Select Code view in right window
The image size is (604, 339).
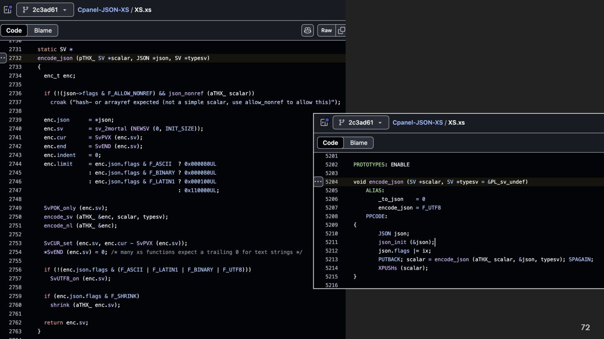[x=330, y=143]
